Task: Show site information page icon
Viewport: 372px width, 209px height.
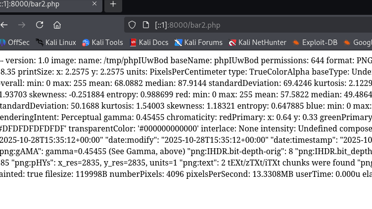Action: point(145,25)
